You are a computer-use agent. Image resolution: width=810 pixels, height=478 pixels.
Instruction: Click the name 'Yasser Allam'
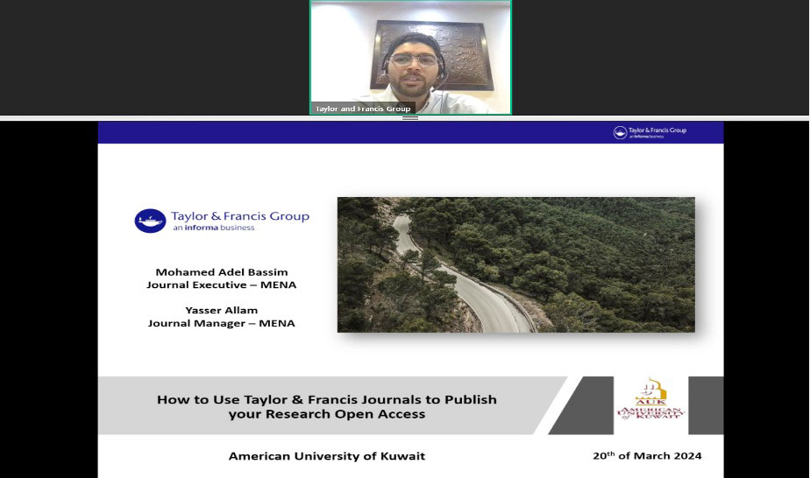click(x=222, y=310)
